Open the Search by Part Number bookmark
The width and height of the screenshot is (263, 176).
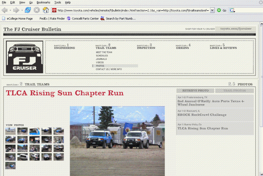(118, 19)
